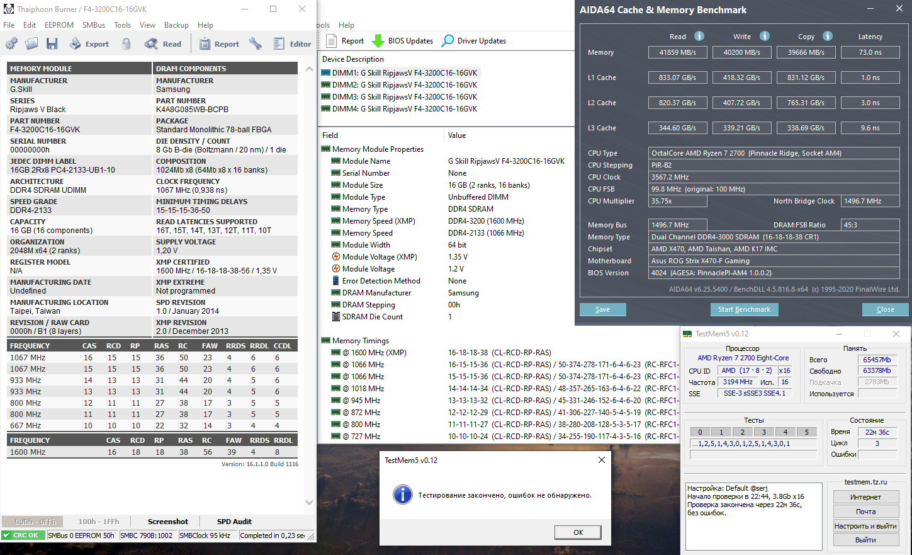
Task: Click Export in Thaiphoon Burner toolbar
Action: pyautogui.click(x=89, y=43)
